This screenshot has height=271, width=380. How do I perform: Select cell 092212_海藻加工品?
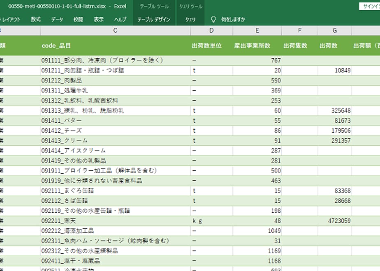(115, 231)
